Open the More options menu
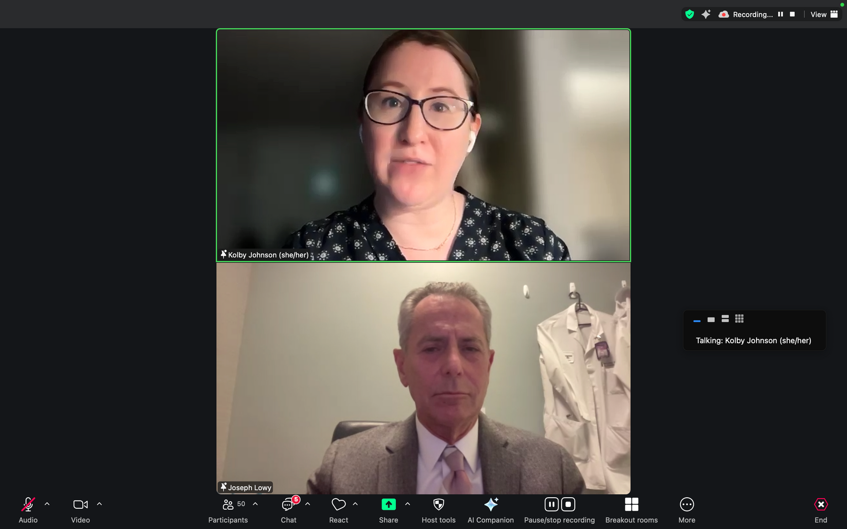 pyautogui.click(x=687, y=505)
